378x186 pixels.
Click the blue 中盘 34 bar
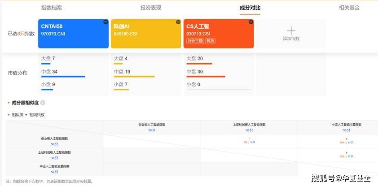click(63, 77)
